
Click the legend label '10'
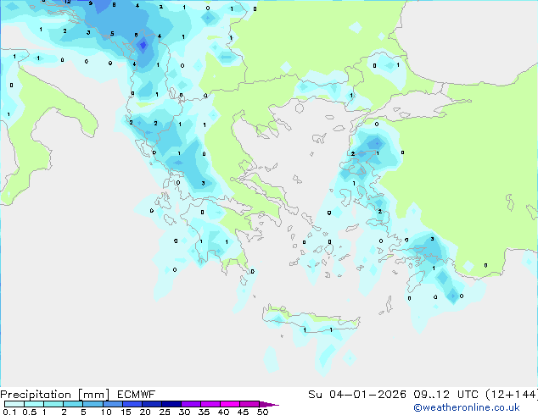coord(106,412)
